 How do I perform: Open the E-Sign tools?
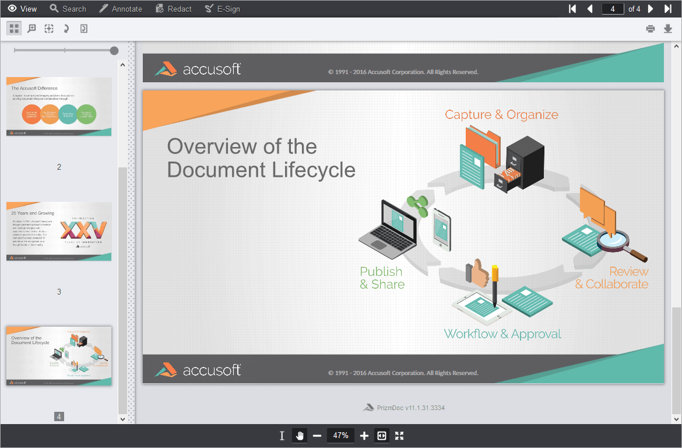(223, 9)
